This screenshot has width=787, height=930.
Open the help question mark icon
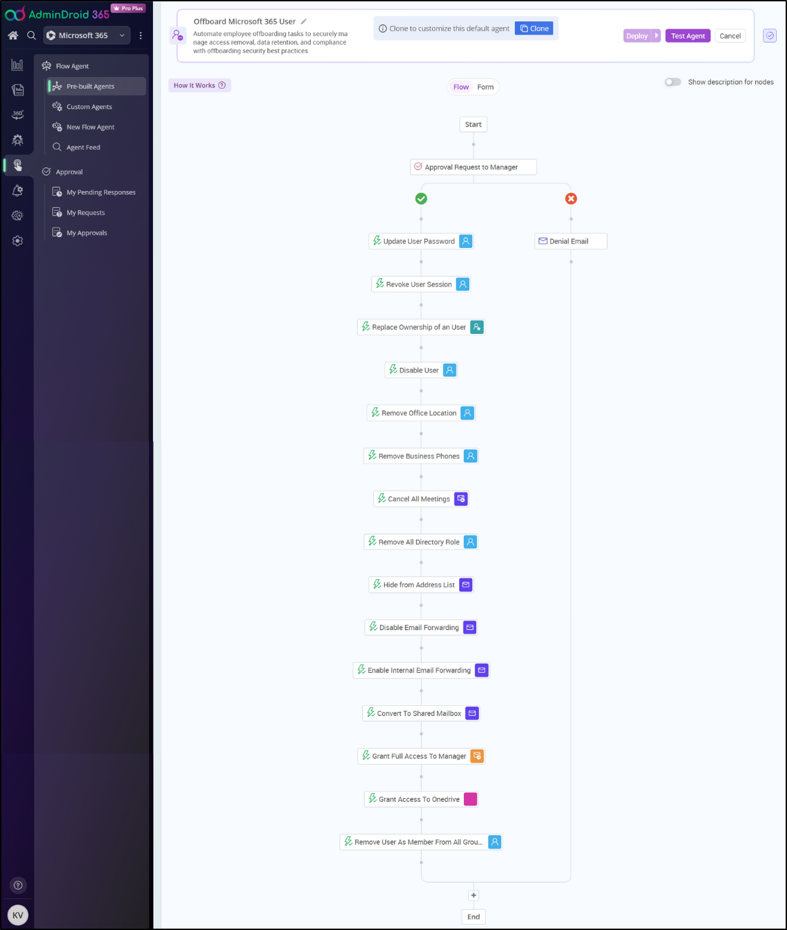click(x=18, y=885)
